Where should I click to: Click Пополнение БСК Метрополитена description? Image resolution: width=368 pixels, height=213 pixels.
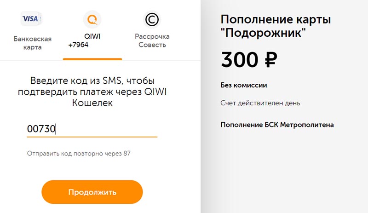pos(277,125)
